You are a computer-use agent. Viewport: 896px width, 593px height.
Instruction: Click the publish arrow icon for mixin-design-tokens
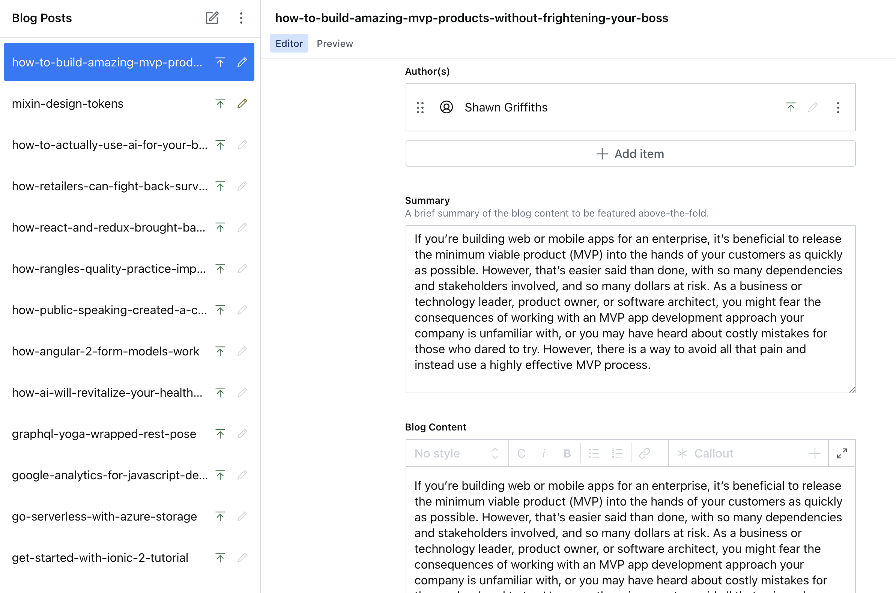click(220, 103)
